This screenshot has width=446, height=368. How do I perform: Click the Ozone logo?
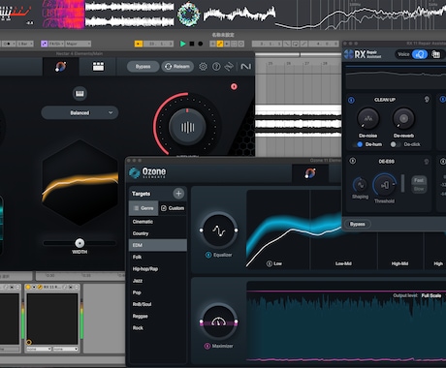click(147, 172)
